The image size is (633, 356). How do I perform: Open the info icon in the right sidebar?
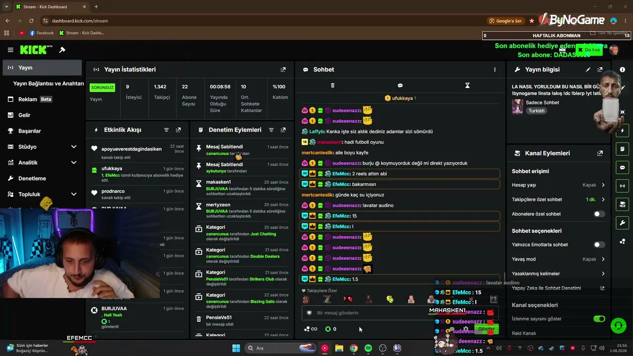coord(622,70)
